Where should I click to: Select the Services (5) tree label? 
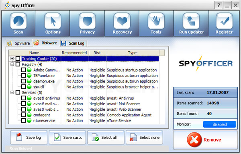[x=32, y=92]
